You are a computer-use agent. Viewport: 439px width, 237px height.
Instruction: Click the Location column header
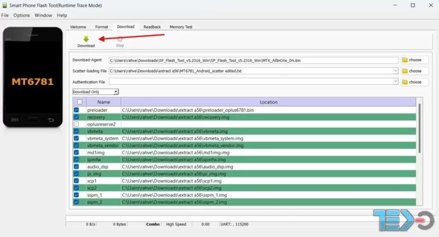coord(268,102)
